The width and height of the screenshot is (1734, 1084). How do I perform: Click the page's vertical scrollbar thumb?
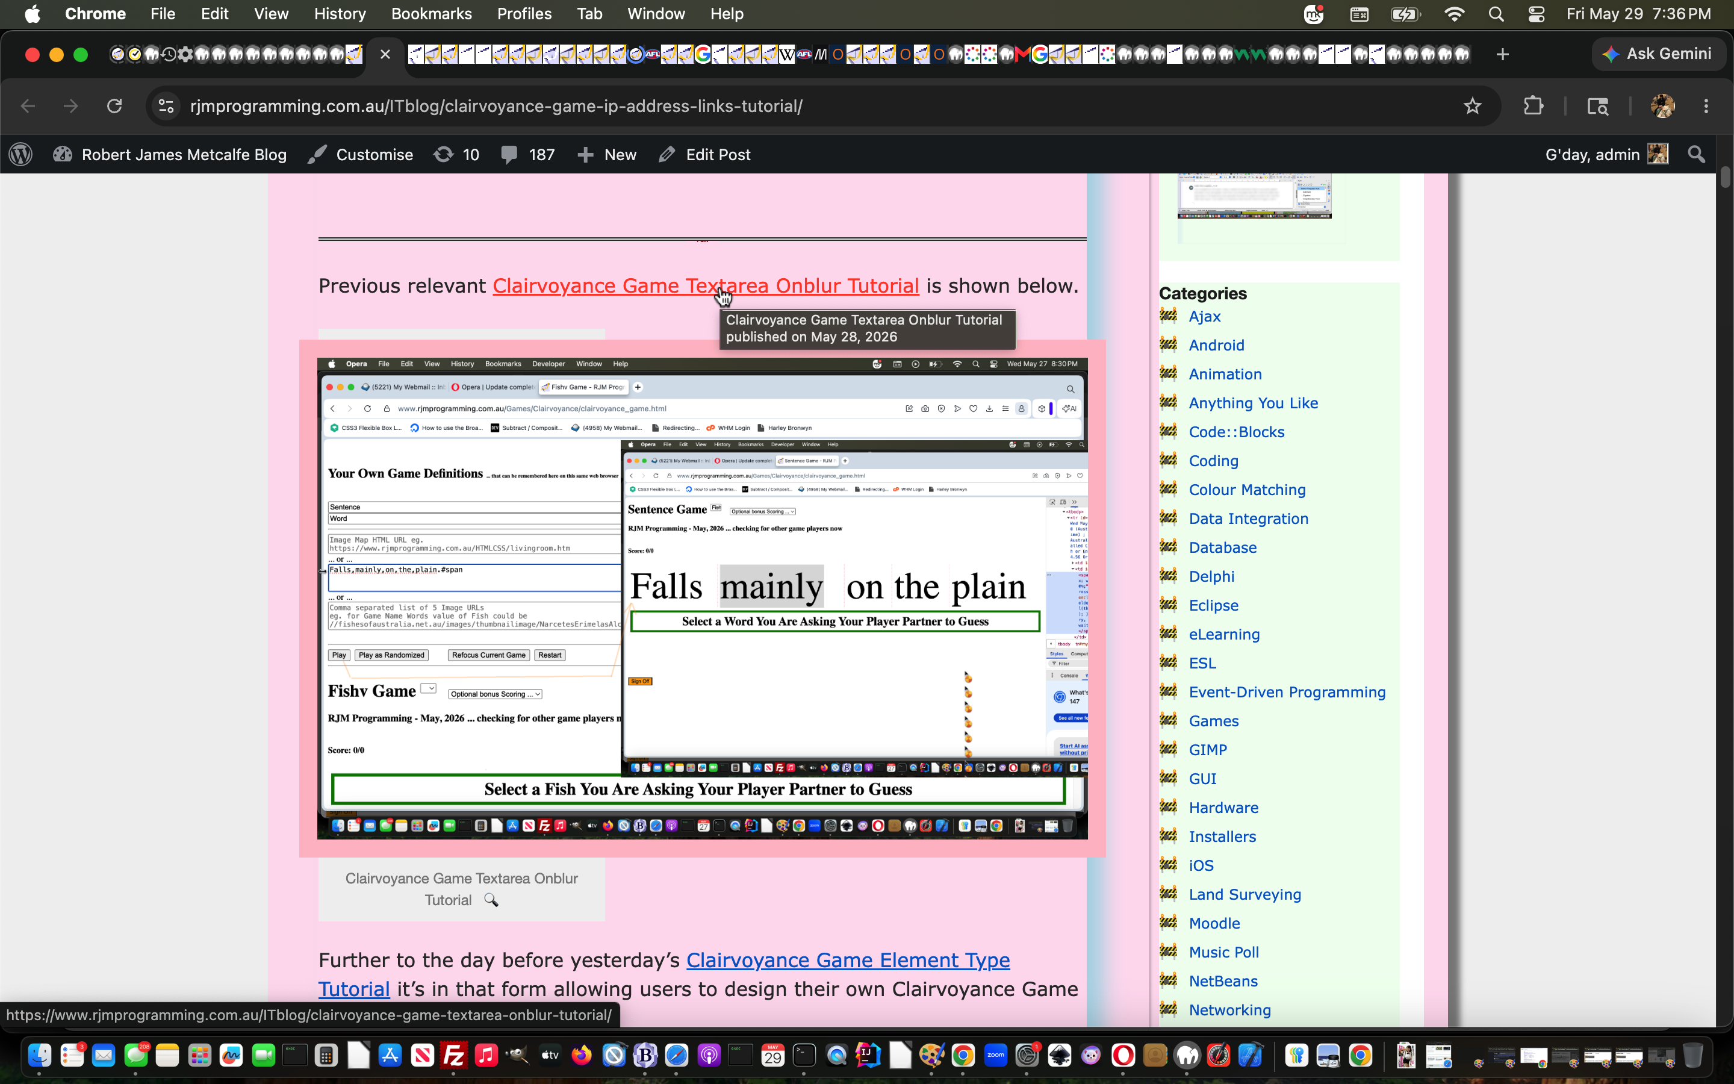[x=1726, y=176]
